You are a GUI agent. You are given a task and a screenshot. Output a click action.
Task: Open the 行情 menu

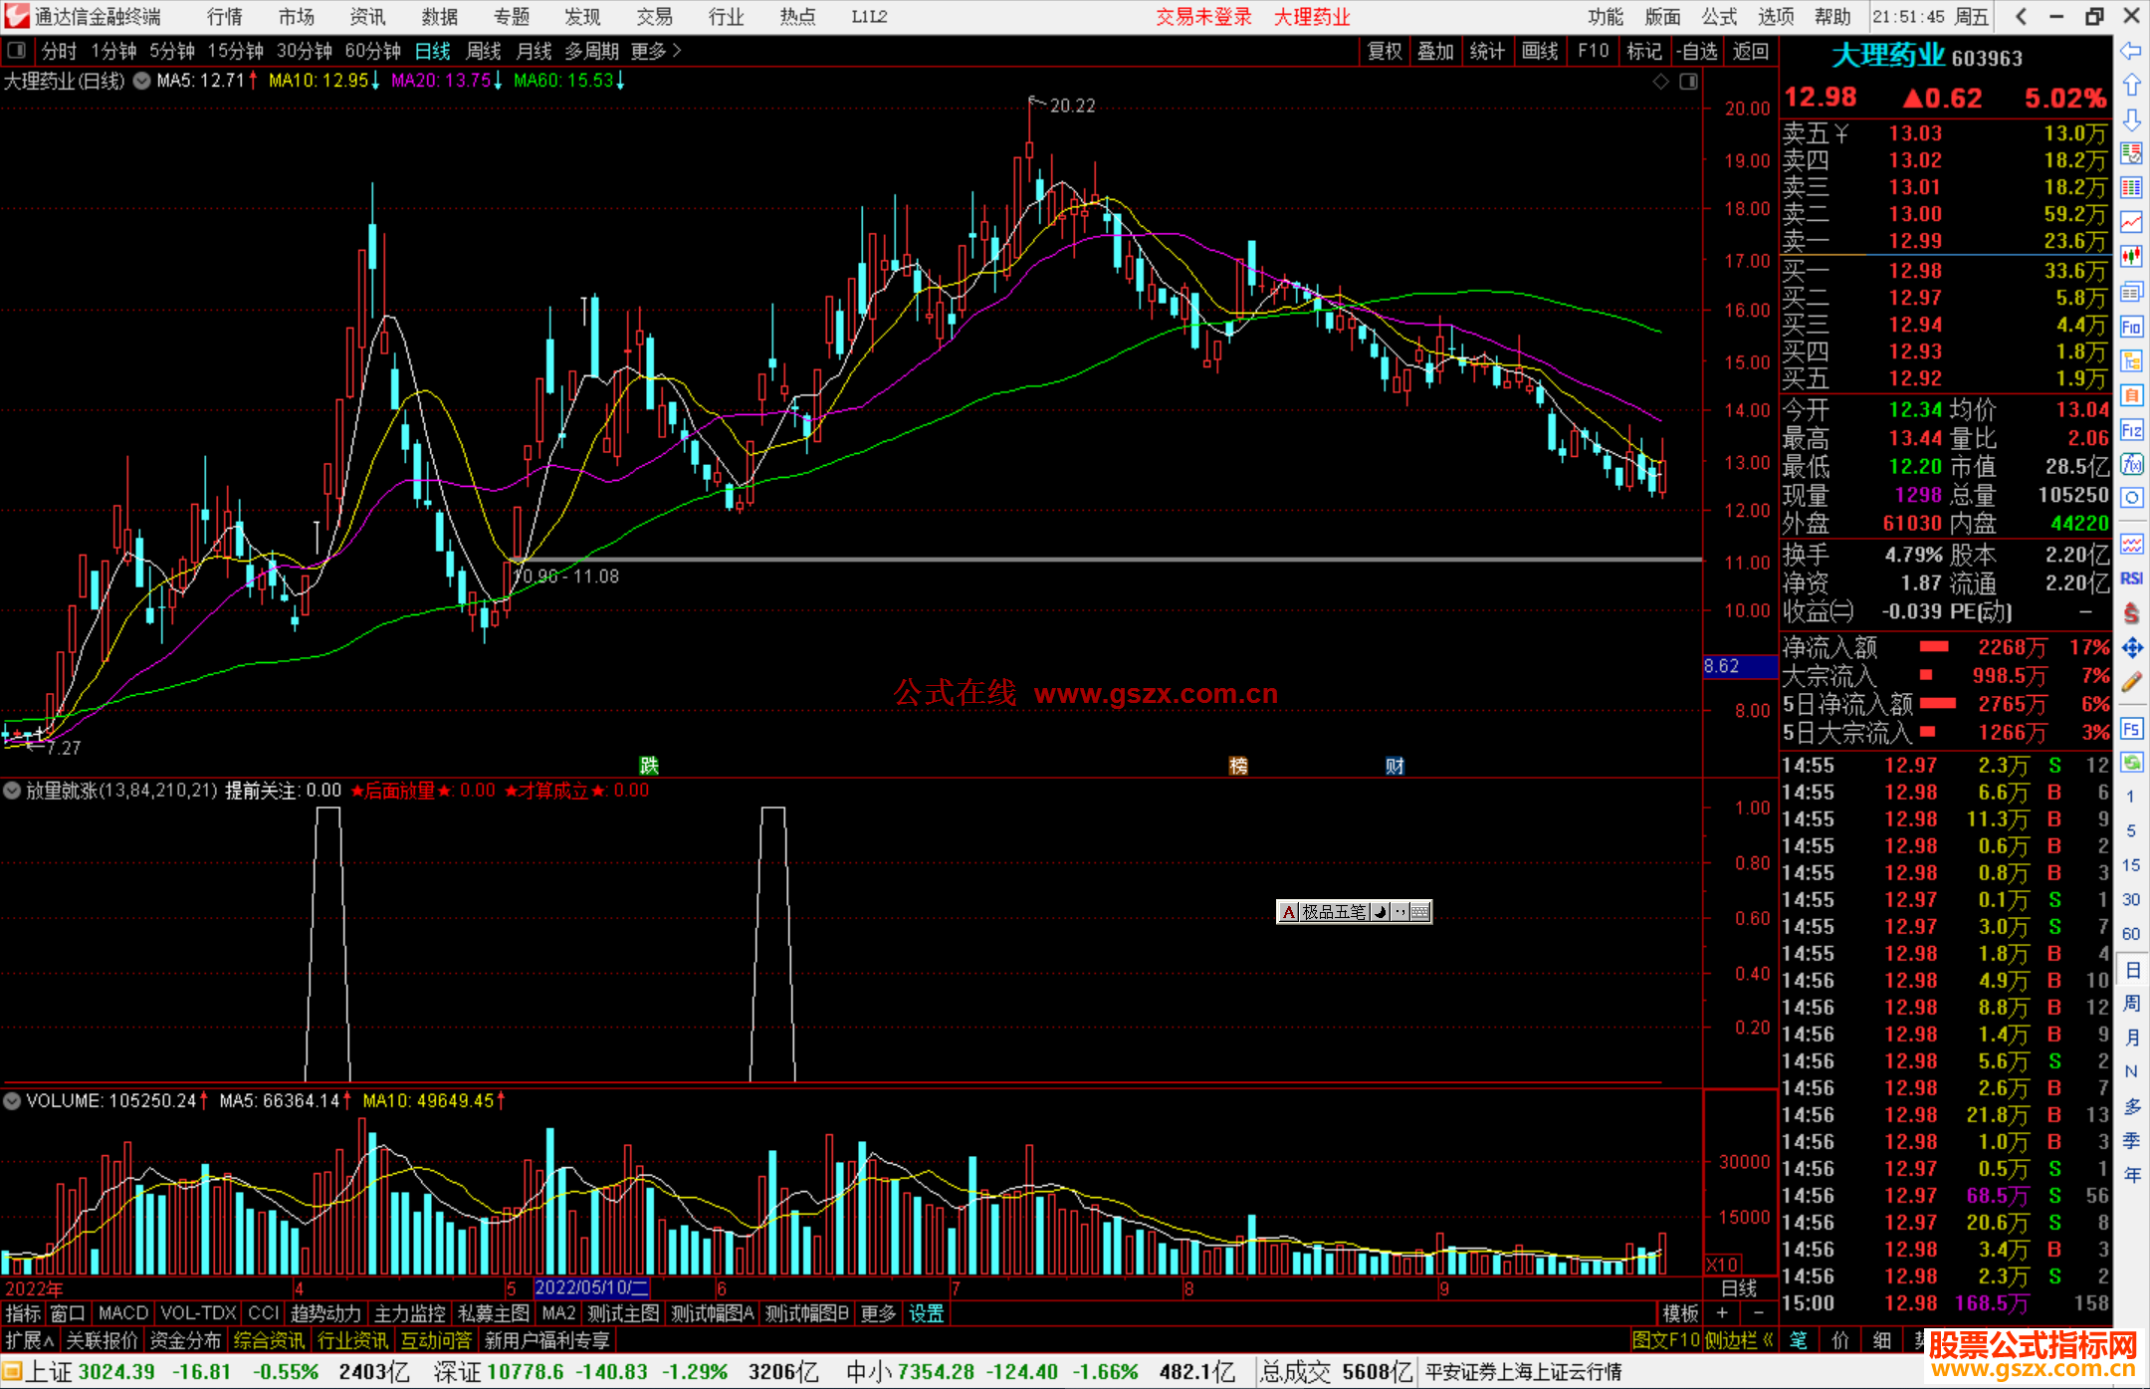coord(225,17)
